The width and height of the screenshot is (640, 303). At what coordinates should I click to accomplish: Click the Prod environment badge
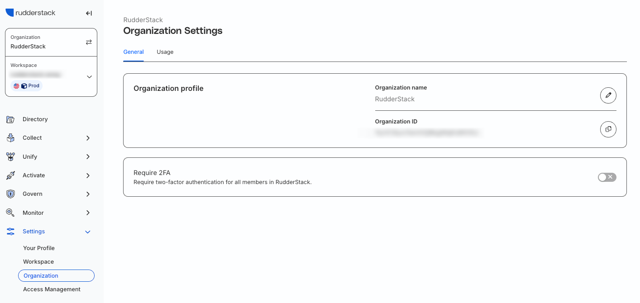tap(27, 86)
